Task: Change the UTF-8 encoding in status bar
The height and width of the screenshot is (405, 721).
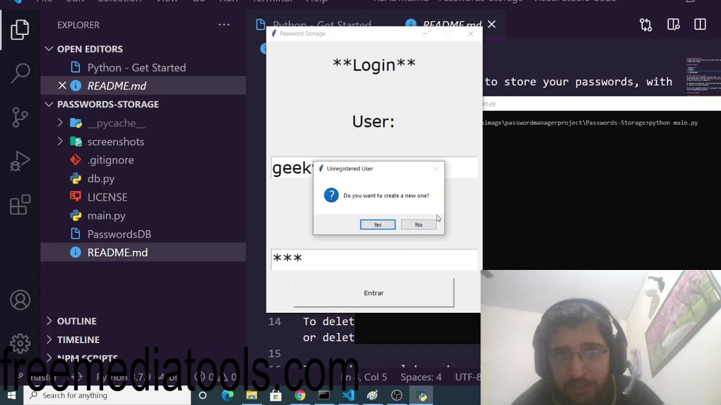Action: pos(468,377)
